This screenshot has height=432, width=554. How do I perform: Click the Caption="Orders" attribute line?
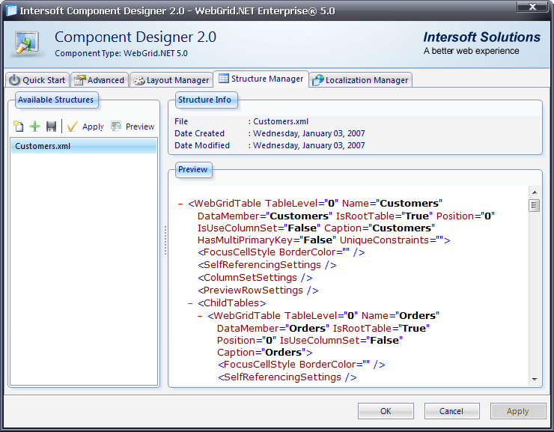click(x=264, y=353)
